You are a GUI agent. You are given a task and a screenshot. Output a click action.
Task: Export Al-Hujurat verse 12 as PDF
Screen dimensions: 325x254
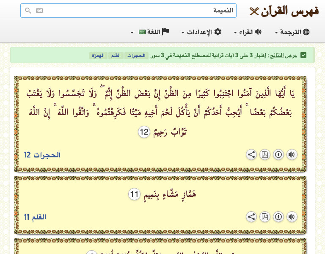point(264,155)
